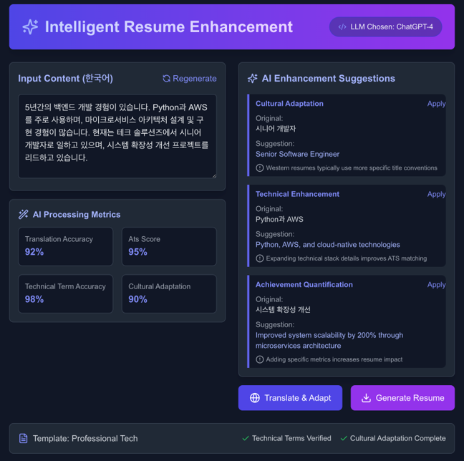This screenshot has width=464, height=461.
Task: Click the info icon under Cultural Adaptation suggestion
Action: tap(260, 168)
